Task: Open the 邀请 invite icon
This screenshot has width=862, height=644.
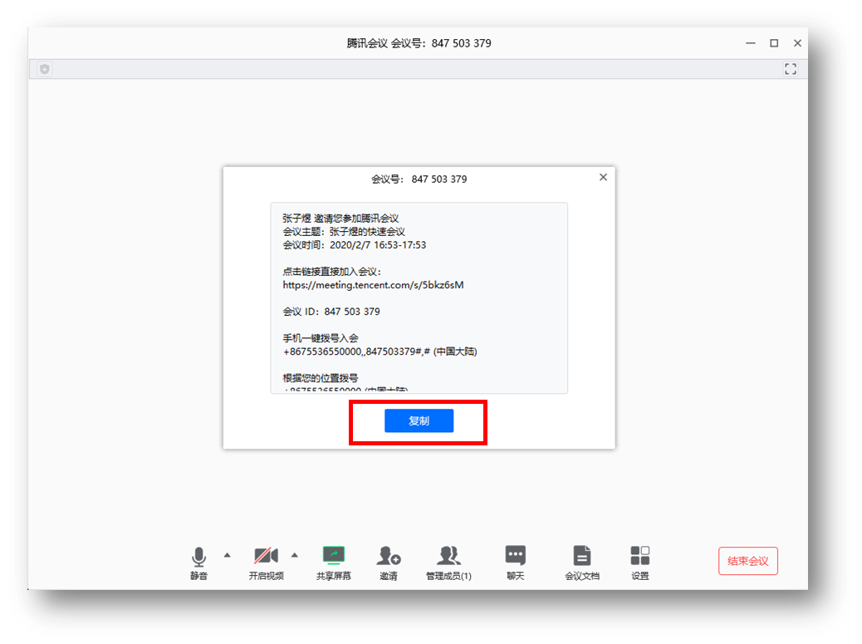Action: pos(389,562)
